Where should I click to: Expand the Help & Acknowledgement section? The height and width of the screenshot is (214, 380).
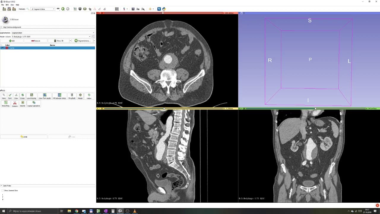(48, 27)
